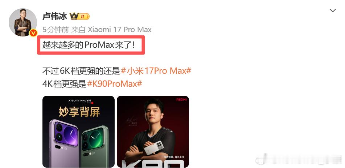345x168 pixels.
Task: Click the 5分钟前 timestamp
Action: coord(56,30)
